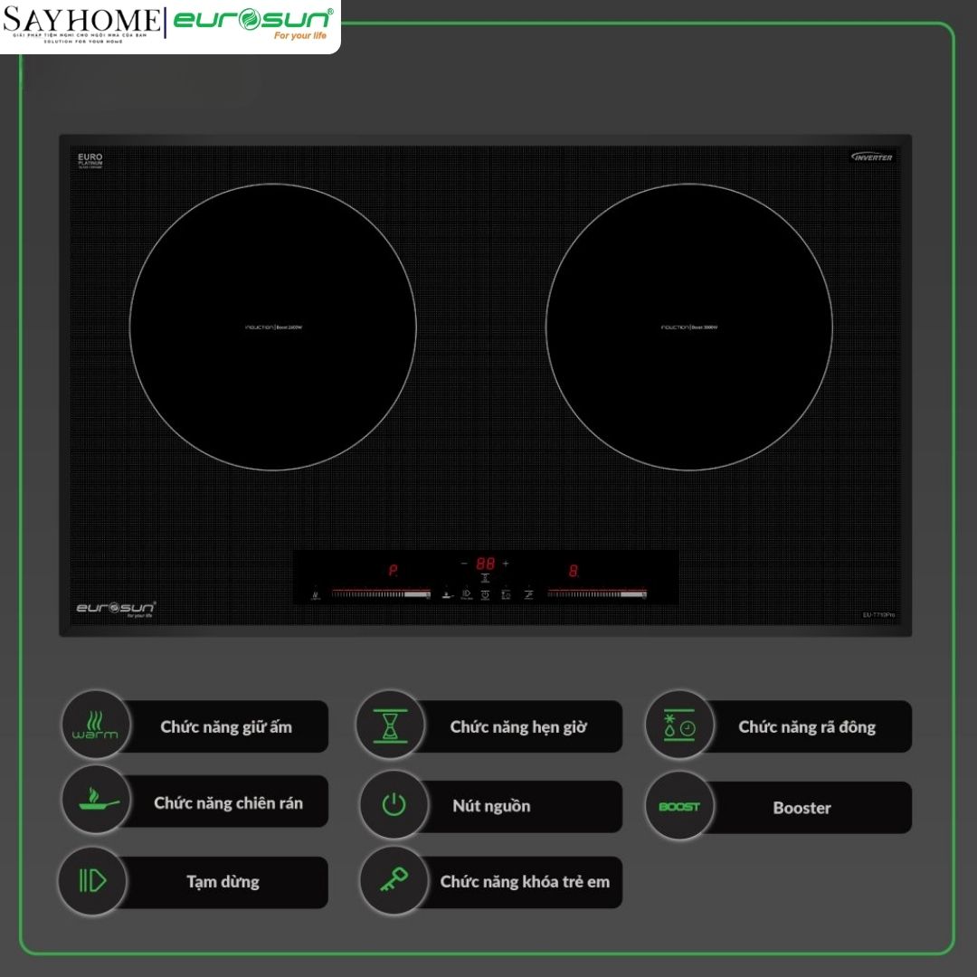Image resolution: width=977 pixels, height=977 pixels.
Task: Click the green hourglass timer legend icon
Action: 390,725
